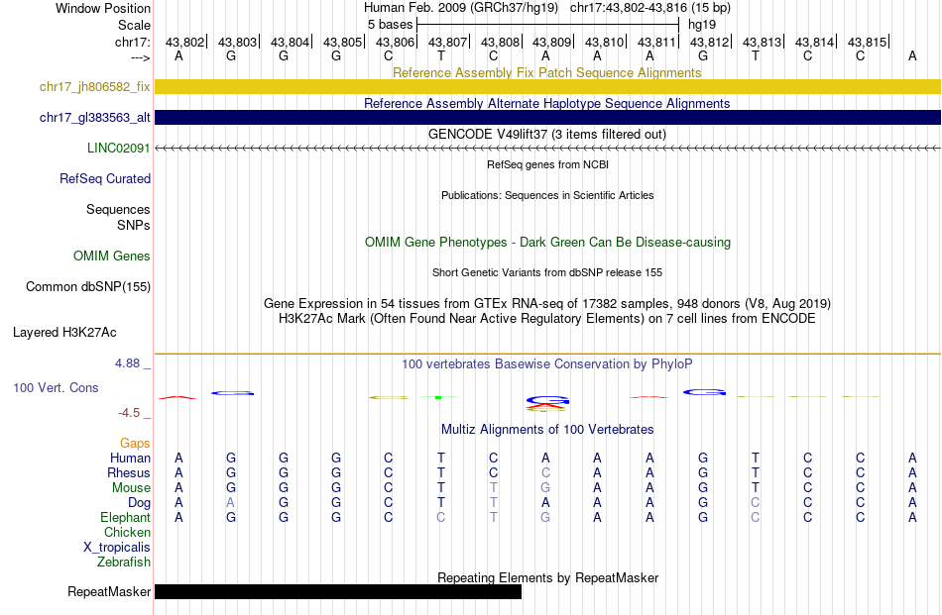Viewport: 942px width, 615px height.
Task: Click the yellow fix patch alignment bar
Action: point(547,87)
